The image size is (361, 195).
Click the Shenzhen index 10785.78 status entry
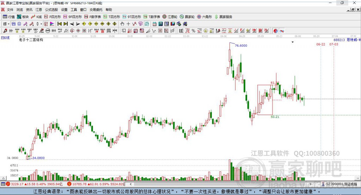[x=96, y=184]
